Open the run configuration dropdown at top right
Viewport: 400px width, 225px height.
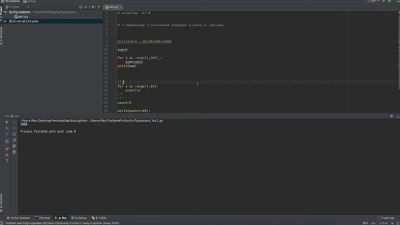pyautogui.click(x=373, y=1)
